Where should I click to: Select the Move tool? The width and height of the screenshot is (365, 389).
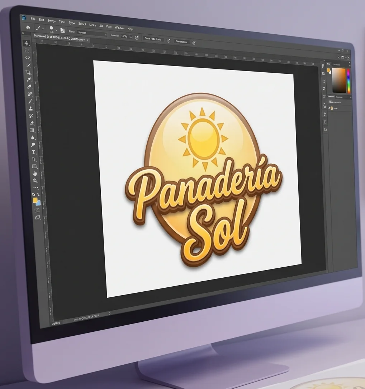(x=27, y=43)
